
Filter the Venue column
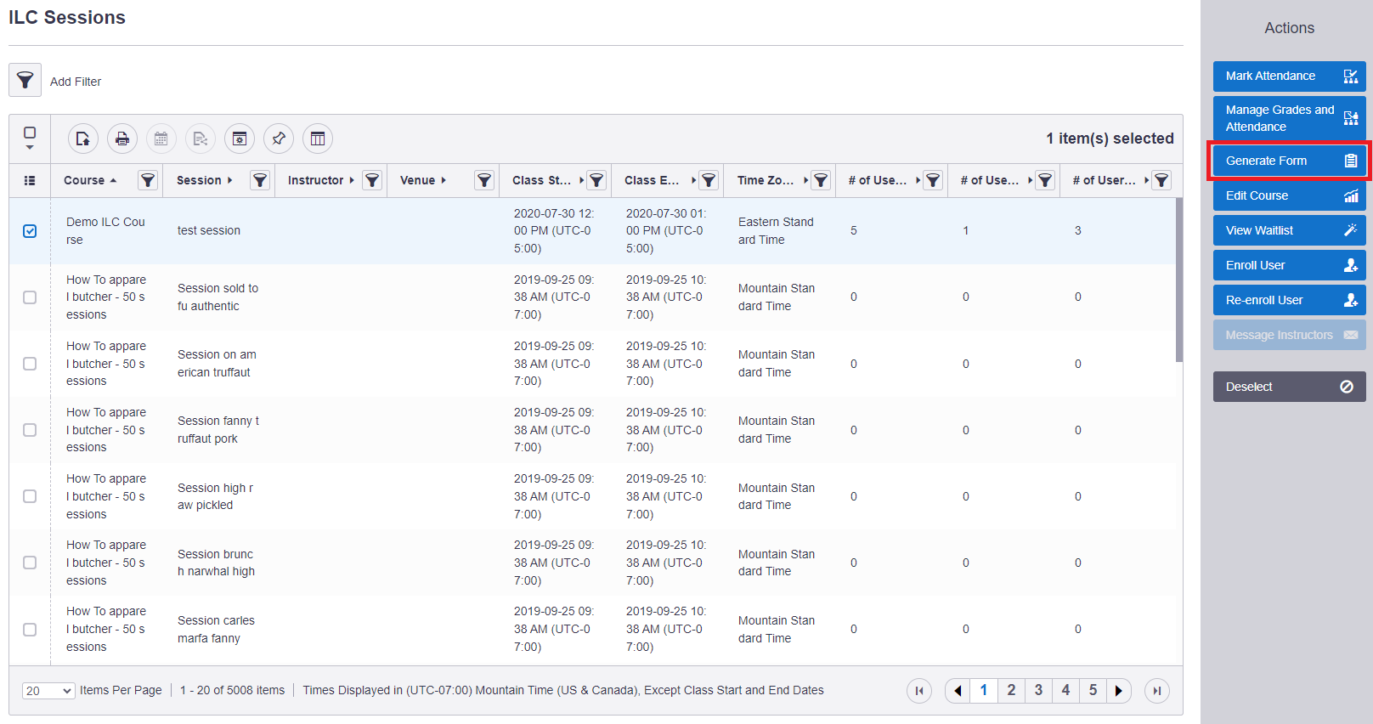pyautogui.click(x=484, y=180)
